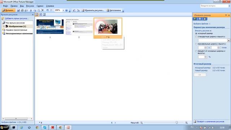231x130 pixels.
Task: Click the left pane horizontal scrollbar
Action: (x=17, y=118)
